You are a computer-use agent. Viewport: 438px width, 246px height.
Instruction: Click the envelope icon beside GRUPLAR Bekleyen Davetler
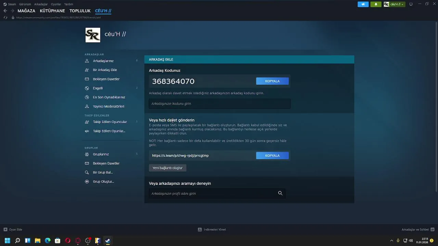tap(87, 163)
